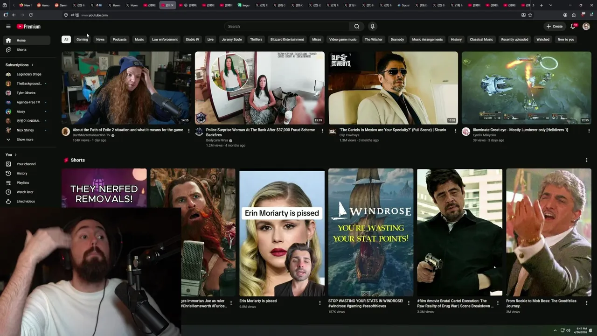Open Tyler Oliveira subscription
Viewport: 597px width, 336px height.
click(x=26, y=93)
